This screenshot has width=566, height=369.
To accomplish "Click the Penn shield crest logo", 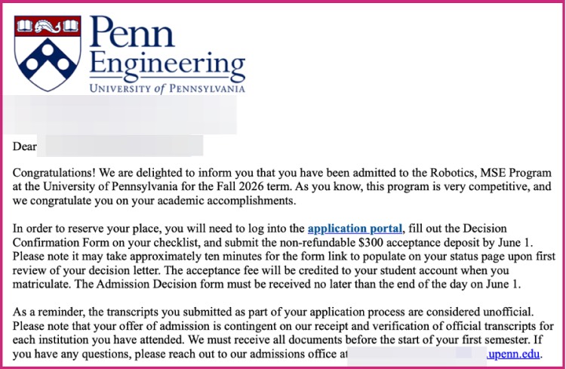I will point(48,53).
